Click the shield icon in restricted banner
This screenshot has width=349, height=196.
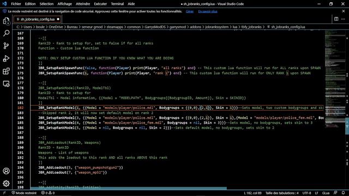pyautogui.click(x=4, y=11)
